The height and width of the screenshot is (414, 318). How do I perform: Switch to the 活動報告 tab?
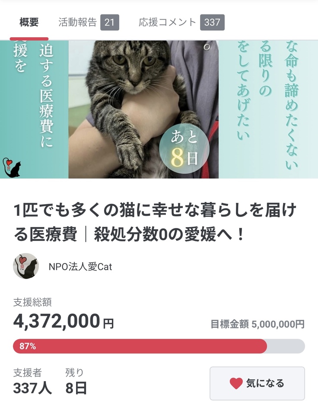[78, 22]
